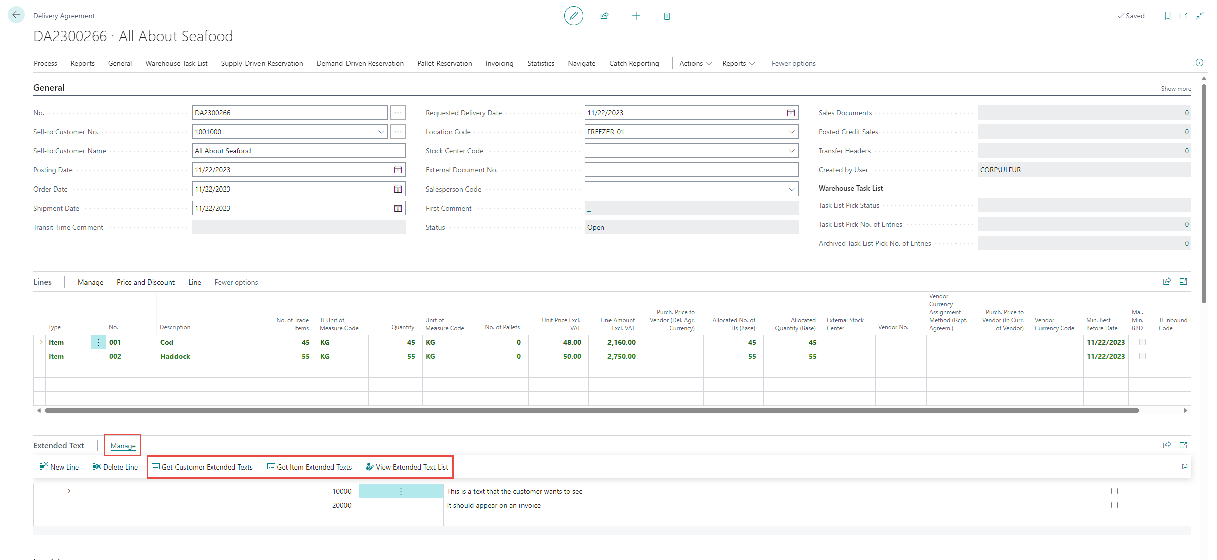
Task: Click the Lines grid horizontal scrollbar
Action: (591, 410)
